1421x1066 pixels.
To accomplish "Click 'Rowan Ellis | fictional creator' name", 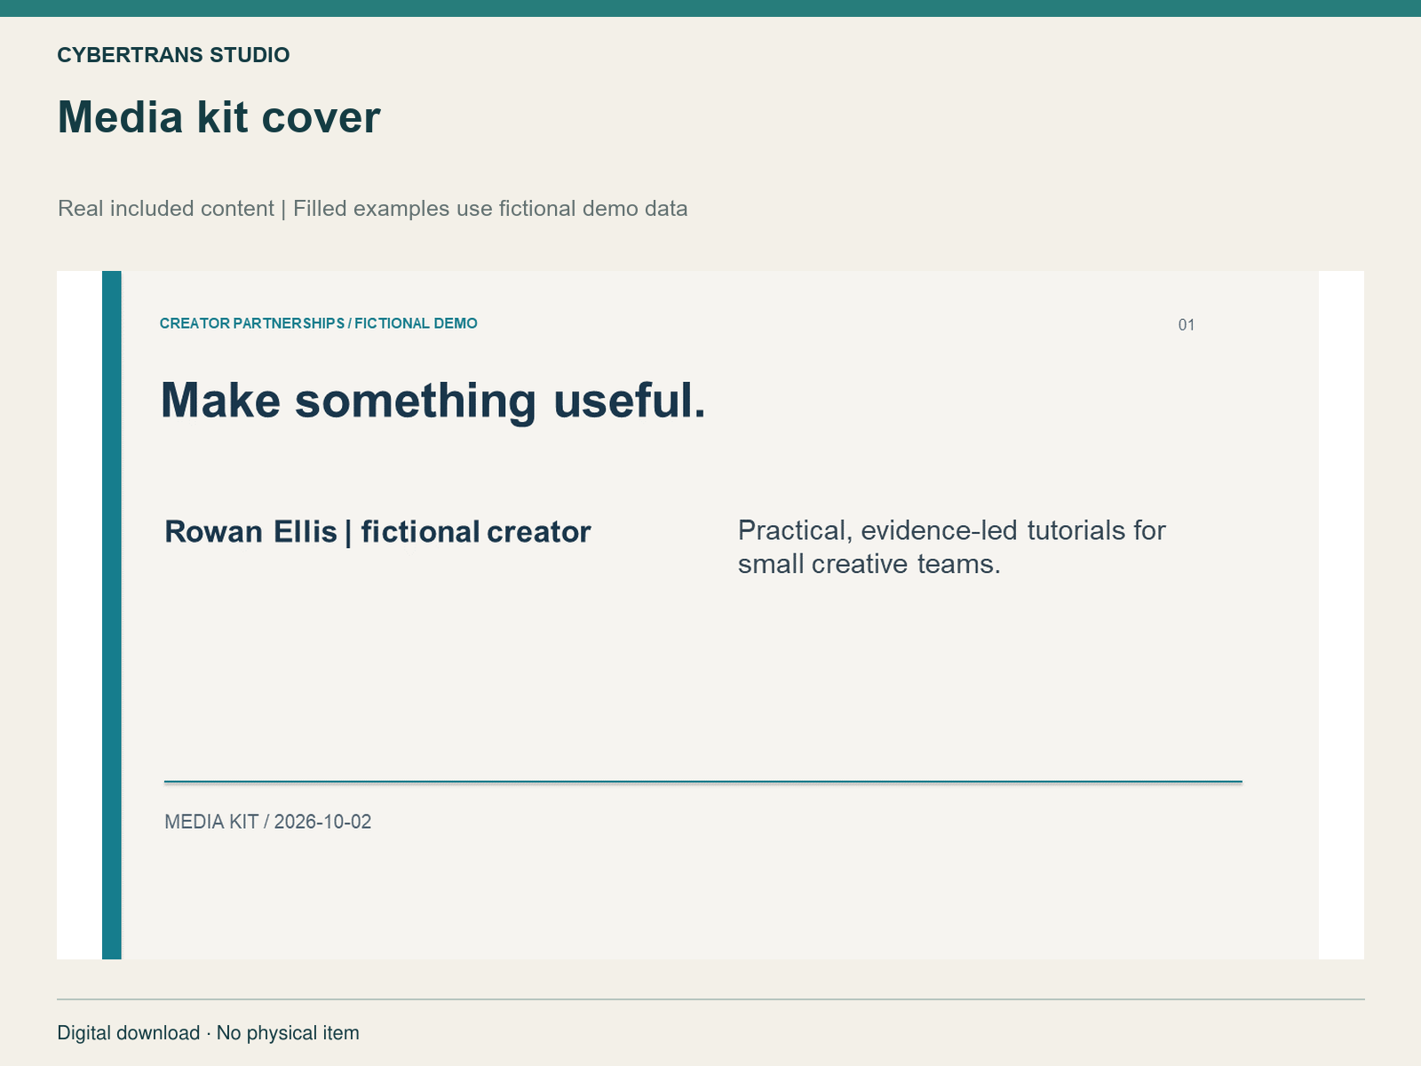I will click(x=377, y=532).
